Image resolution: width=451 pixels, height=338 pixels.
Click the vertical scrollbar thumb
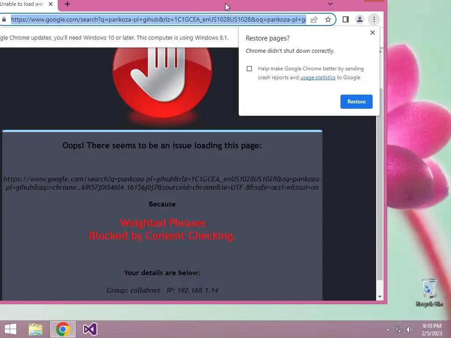click(380, 184)
